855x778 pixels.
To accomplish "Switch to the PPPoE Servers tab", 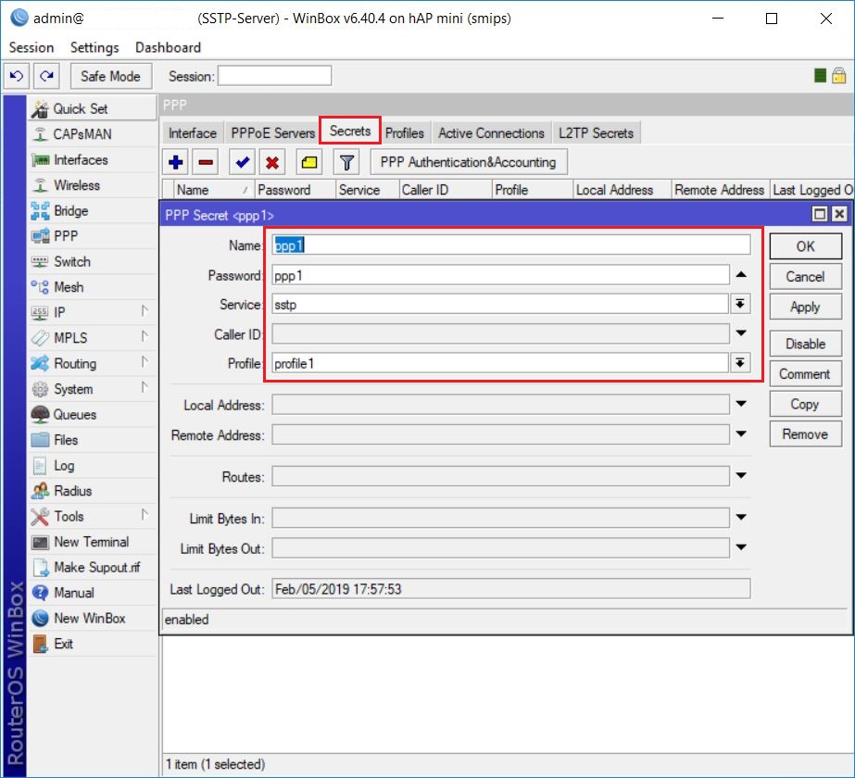I will 272,133.
